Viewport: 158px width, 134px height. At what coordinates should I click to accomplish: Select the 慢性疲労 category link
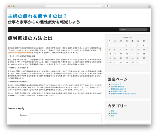pos(114,113)
